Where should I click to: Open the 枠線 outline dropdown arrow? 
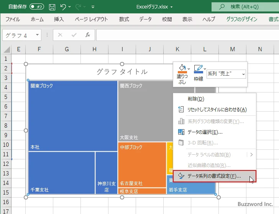(x=205, y=69)
